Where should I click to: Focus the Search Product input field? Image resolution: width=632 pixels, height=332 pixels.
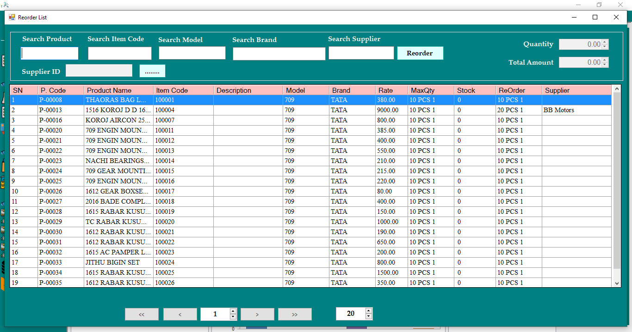tap(50, 54)
